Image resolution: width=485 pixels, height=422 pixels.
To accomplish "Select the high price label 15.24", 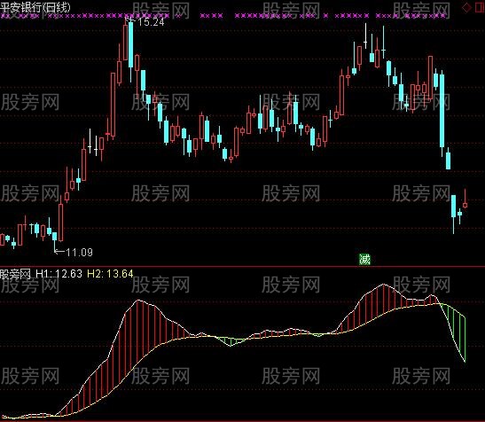I will (x=151, y=22).
